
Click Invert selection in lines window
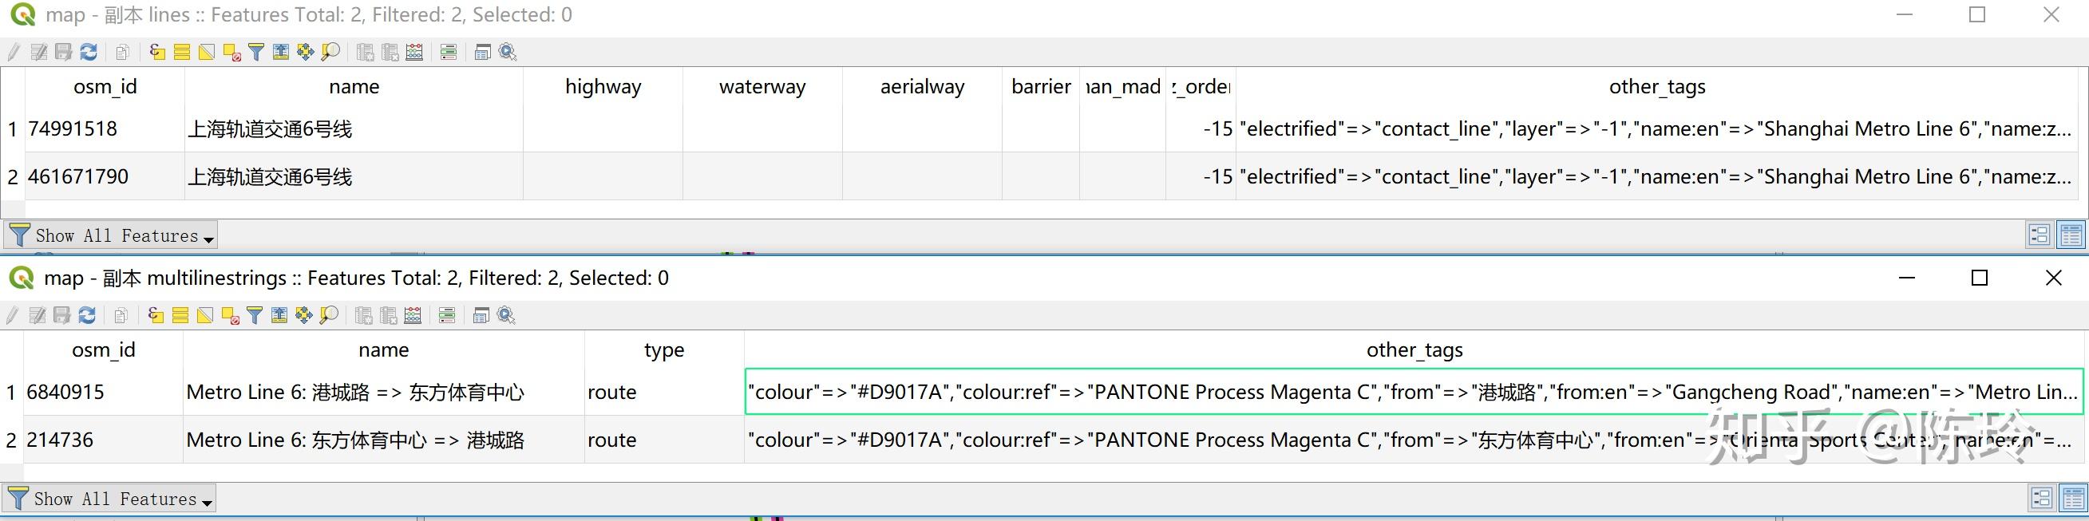point(207,53)
